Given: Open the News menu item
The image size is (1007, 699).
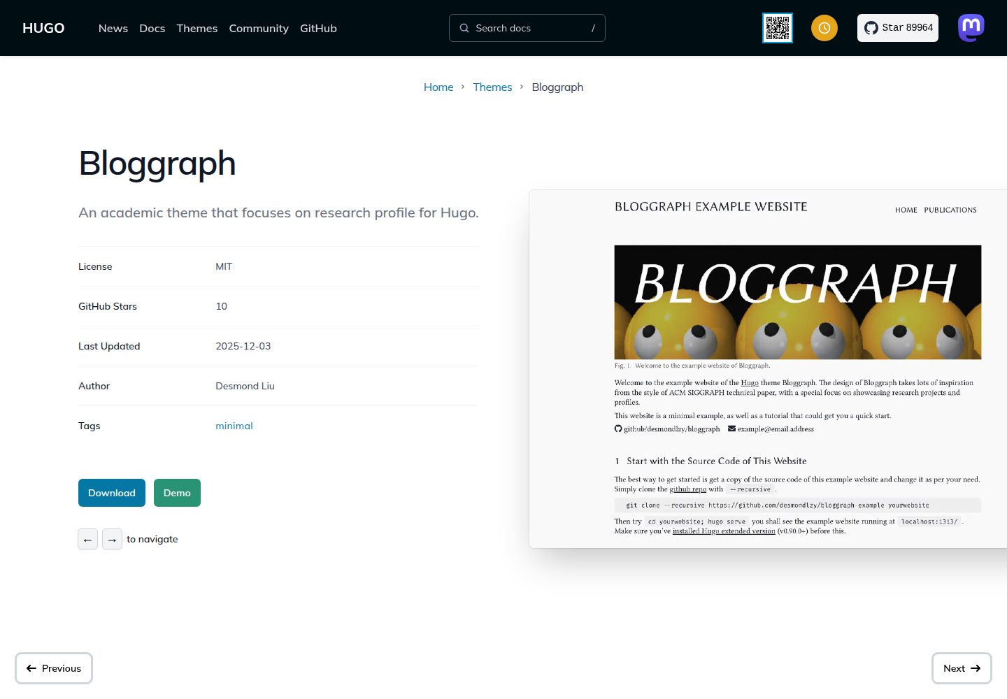Looking at the screenshot, I should 113,28.
